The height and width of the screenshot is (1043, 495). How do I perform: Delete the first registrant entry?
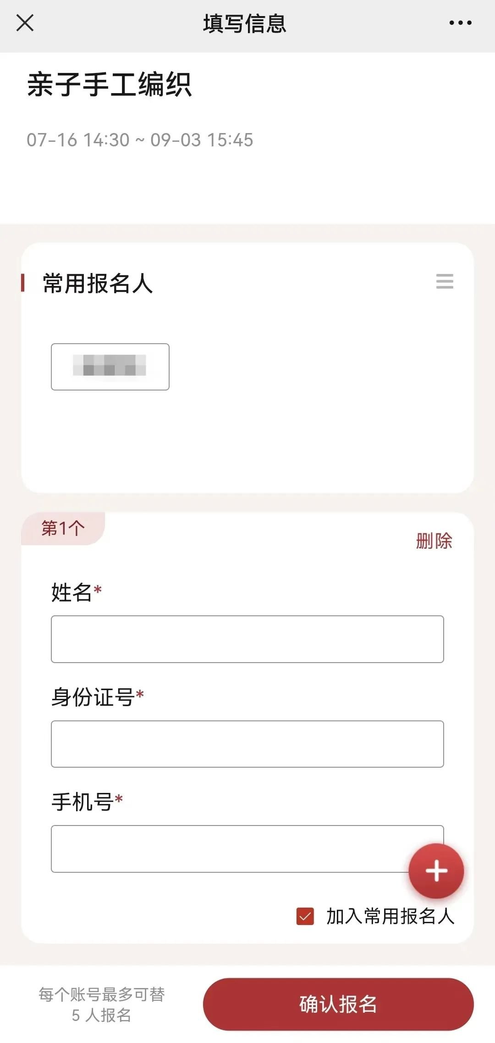point(434,541)
